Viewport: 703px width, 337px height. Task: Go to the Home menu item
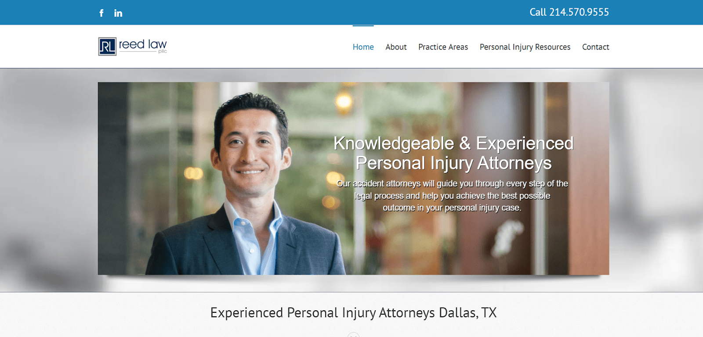tap(363, 47)
